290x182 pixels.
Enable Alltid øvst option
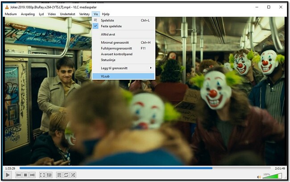[123, 34]
